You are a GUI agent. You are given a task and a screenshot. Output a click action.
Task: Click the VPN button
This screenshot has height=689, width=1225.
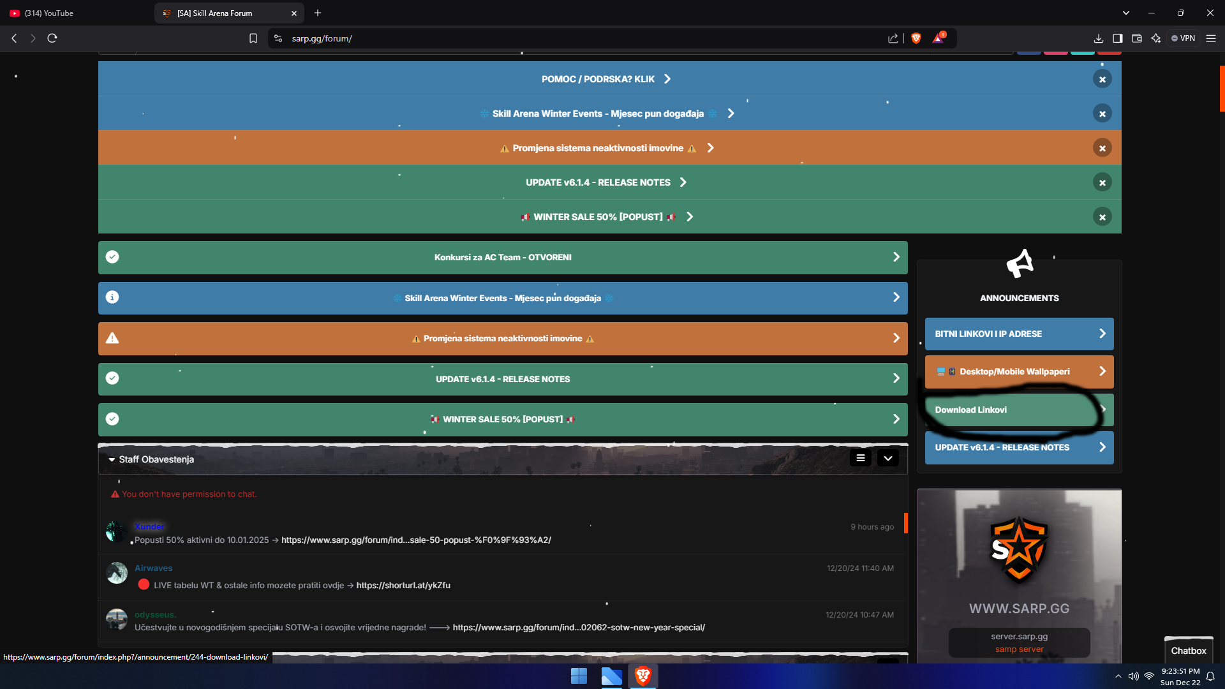[1184, 38]
